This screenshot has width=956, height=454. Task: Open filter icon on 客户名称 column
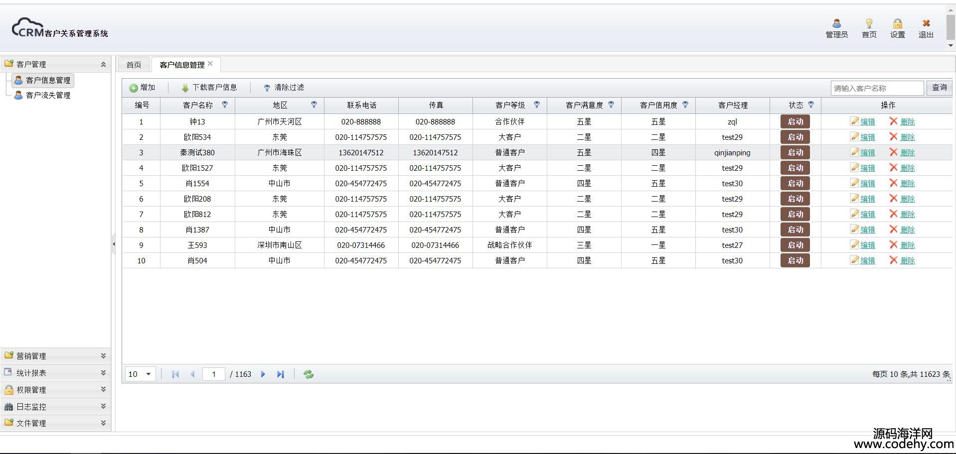click(x=225, y=105)
